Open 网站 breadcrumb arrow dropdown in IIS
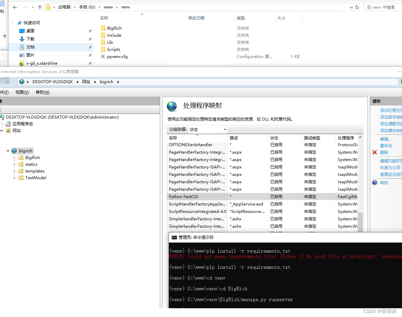 click(x=95, y=82)
